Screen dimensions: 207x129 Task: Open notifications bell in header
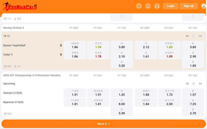pos(148,6)
